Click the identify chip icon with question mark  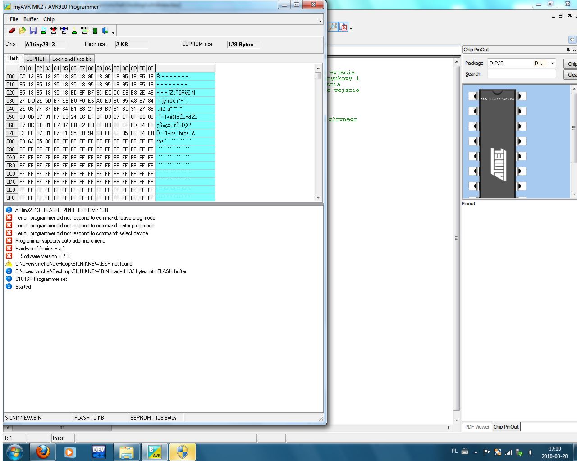point(43,31)
